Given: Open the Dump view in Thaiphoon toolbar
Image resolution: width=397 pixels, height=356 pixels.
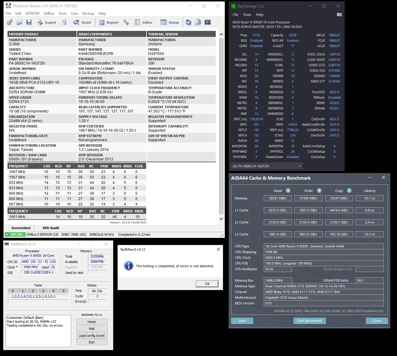Looking at the screenshot, I should (x=170, y=22).
